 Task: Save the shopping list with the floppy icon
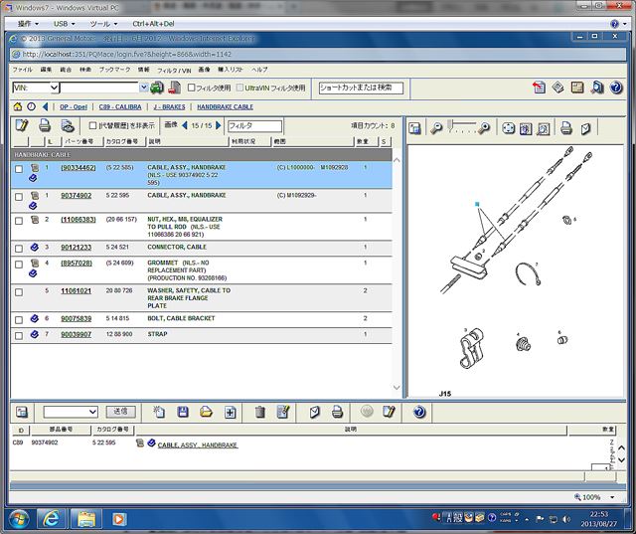coord(183,412)
